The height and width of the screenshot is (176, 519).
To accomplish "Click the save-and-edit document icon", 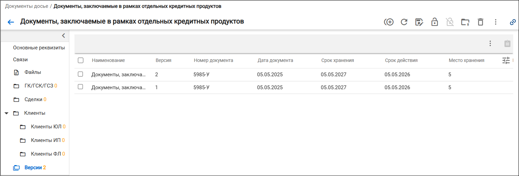I will coord(419,22).
